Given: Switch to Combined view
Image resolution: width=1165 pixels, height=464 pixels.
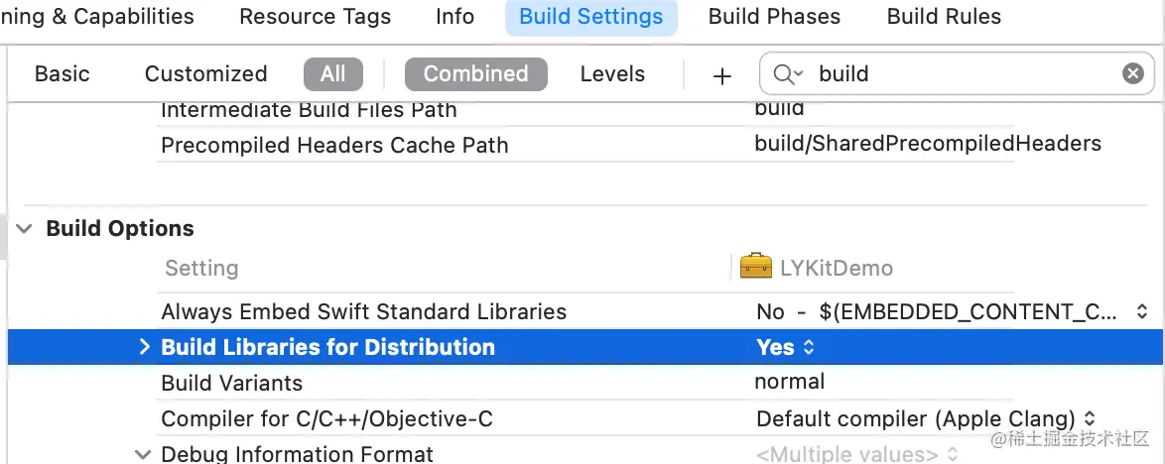Looking at the screenshot, I should click(x=475, y=74).
